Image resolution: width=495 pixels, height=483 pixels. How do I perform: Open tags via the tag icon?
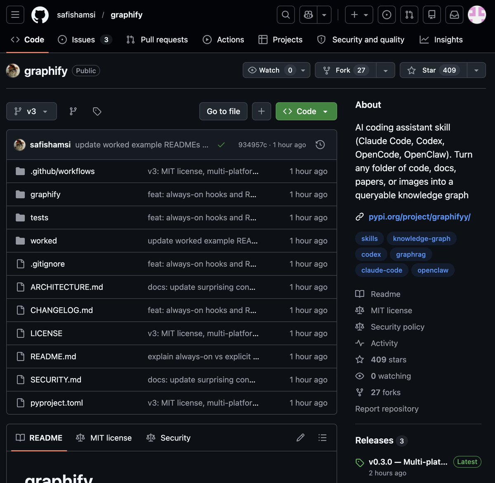[x=97, y=111]
